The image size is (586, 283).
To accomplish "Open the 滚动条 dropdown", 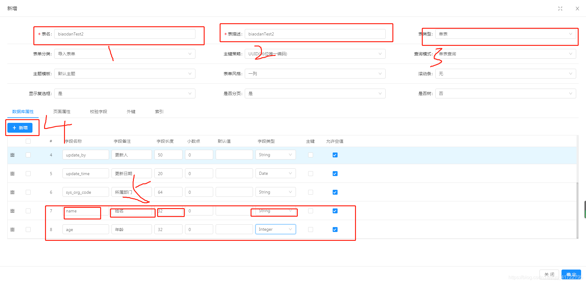I will [x=505, y=74].
